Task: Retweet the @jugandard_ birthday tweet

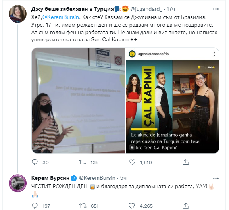Action: click(83, 162)
